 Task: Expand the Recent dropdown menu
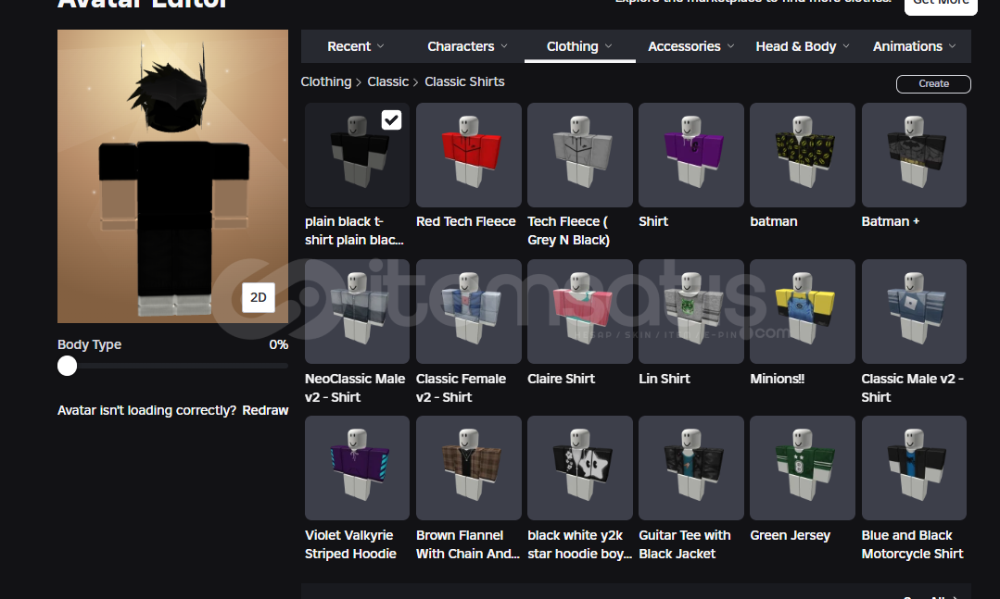click(356, 46)
